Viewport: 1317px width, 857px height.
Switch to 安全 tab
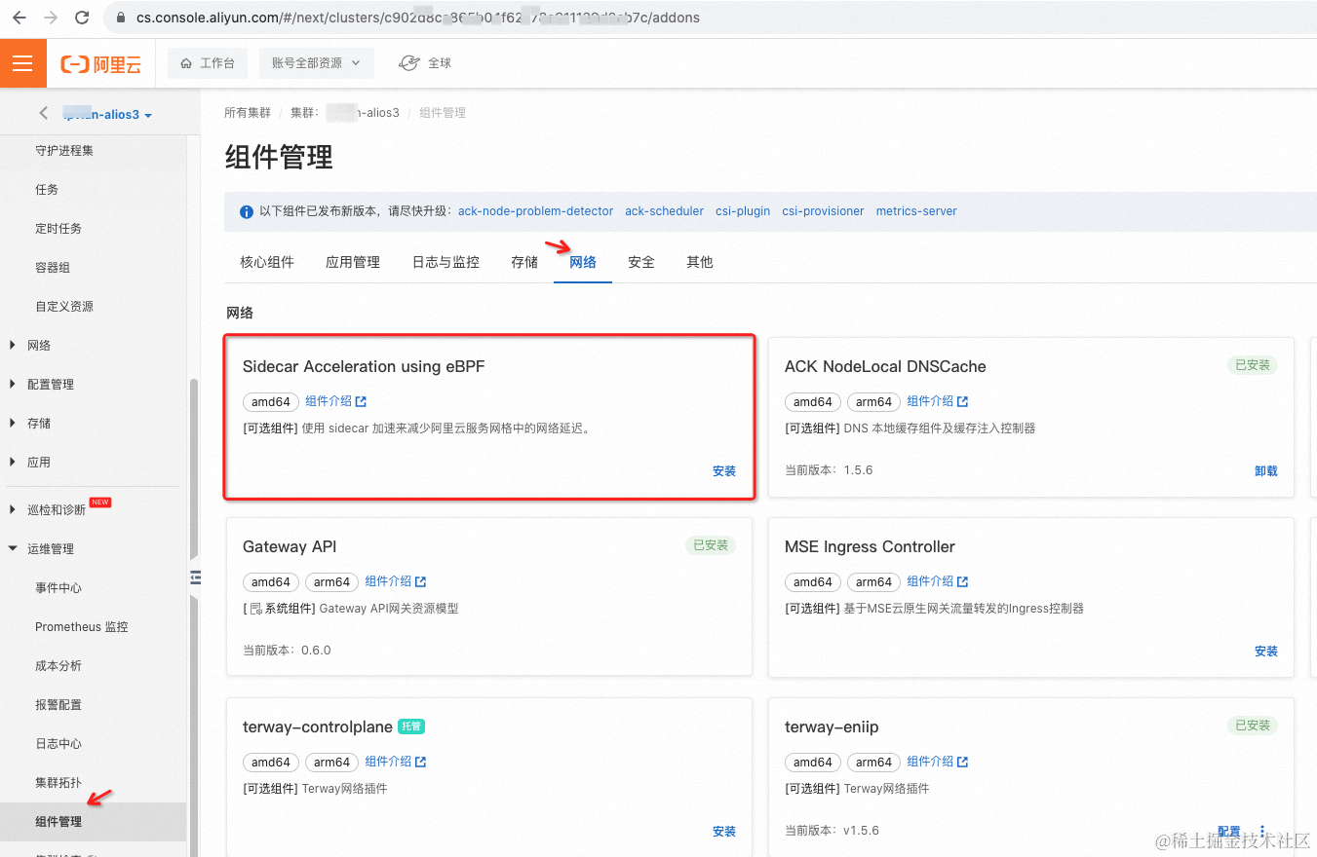pyautogui.click(x=641, y=262)
